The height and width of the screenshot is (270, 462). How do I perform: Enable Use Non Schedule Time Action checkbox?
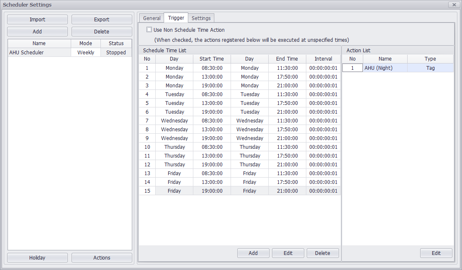(149, 30)
